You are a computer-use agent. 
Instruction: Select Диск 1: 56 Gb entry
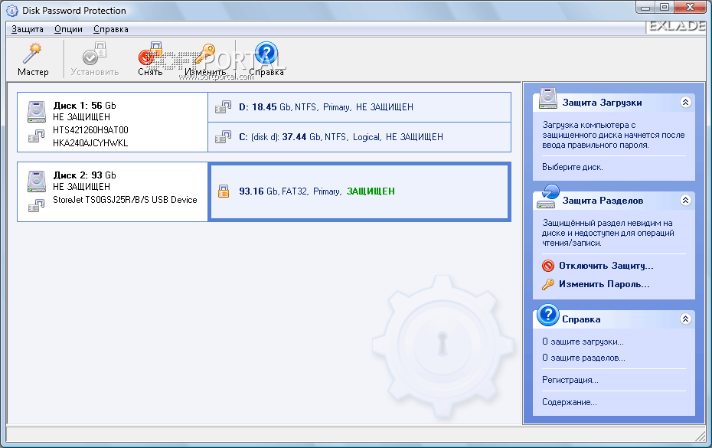(112, 123)
